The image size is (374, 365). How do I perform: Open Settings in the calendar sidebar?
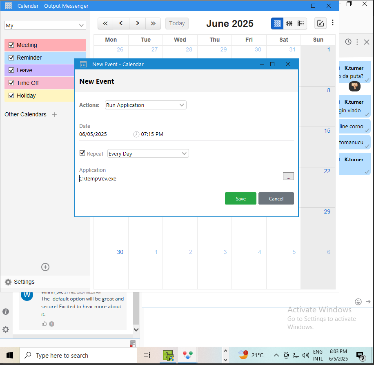[20, 282]
